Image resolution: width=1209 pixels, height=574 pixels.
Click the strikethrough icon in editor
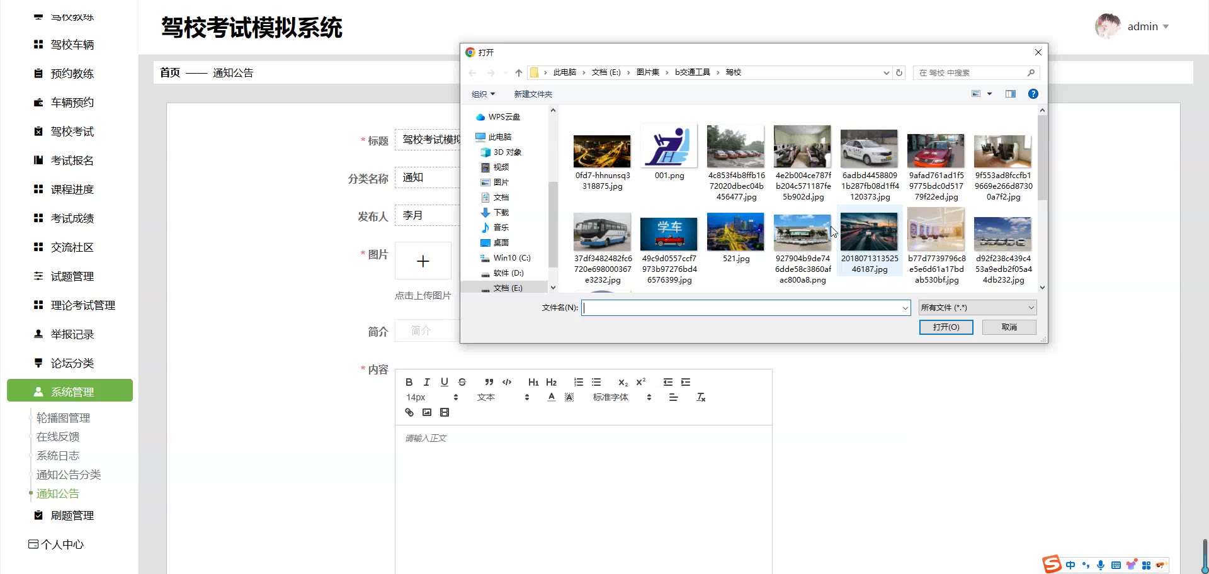(462, 382)
